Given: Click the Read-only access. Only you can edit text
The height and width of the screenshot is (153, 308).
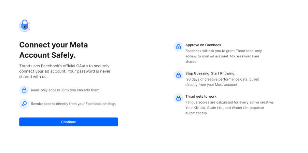Looking at the screenshot, I should 66,90.
